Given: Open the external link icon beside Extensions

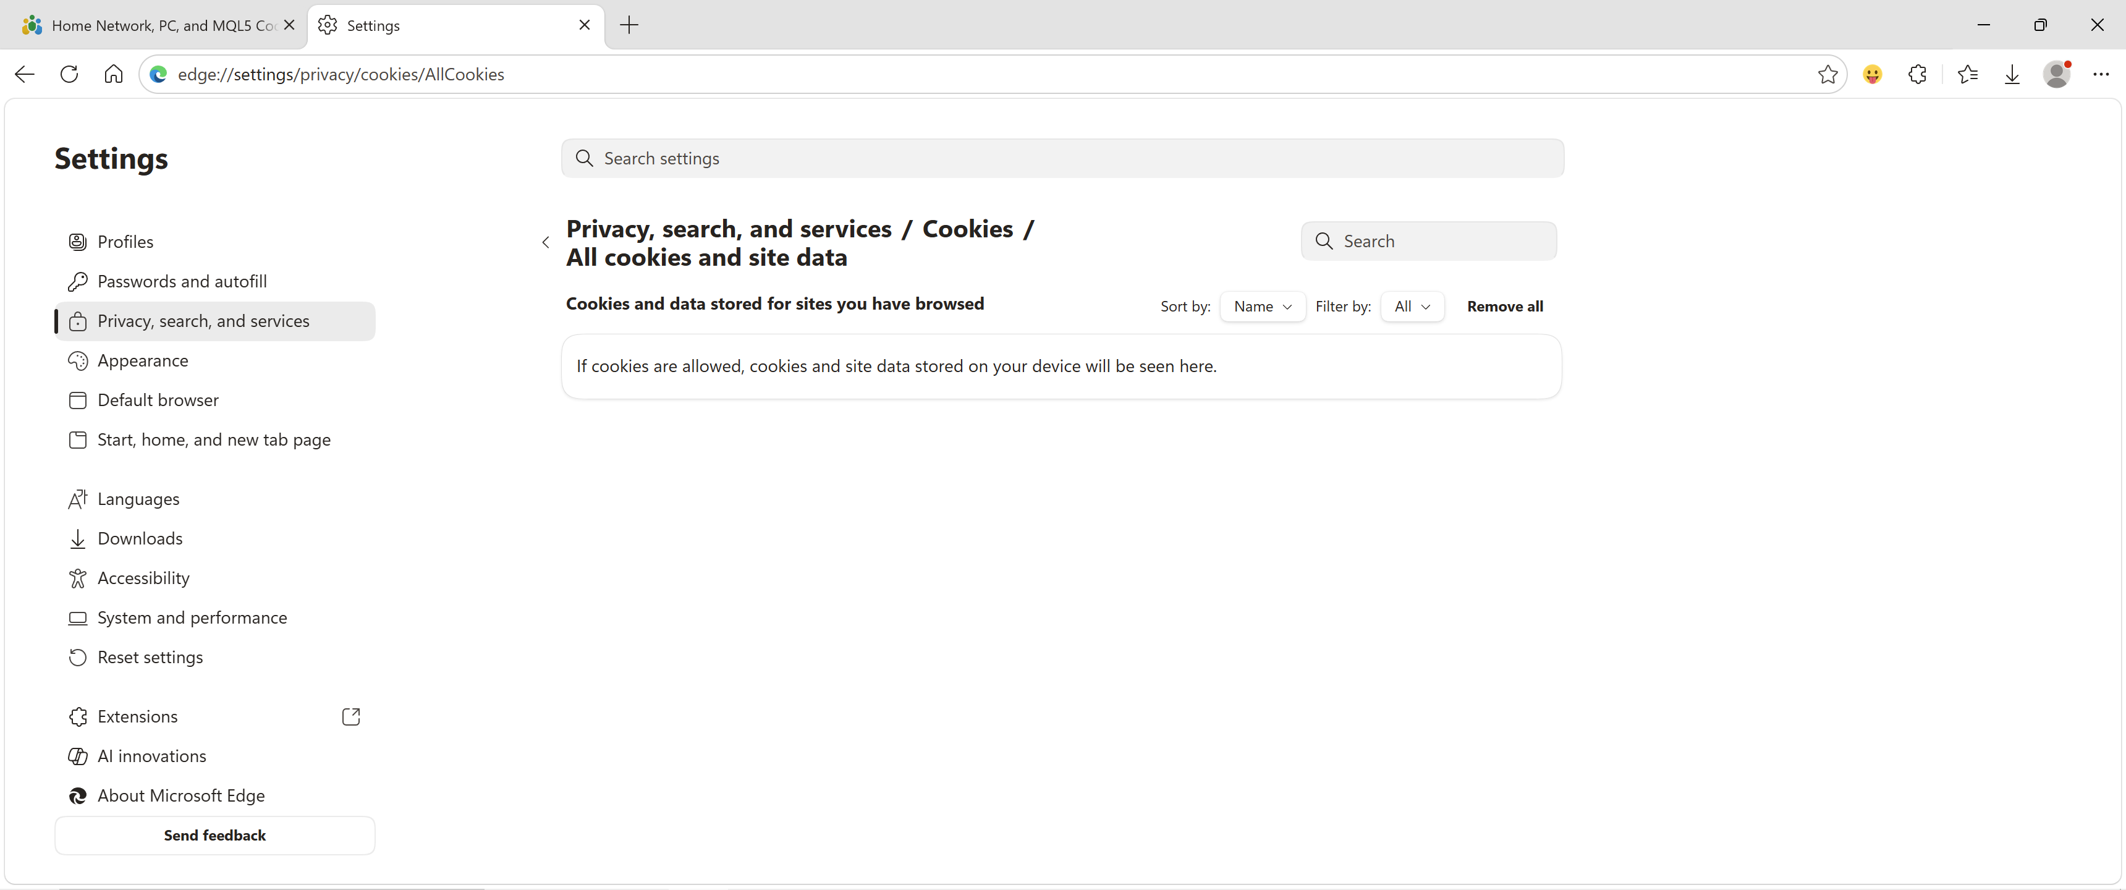Looking at the screenshot, I should pos(351,716).
